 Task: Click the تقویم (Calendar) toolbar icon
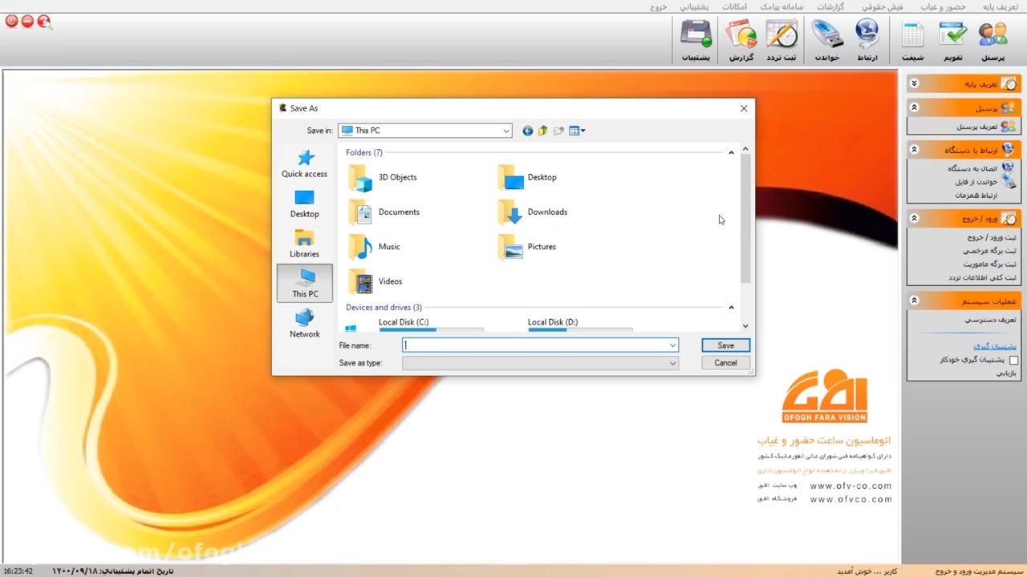pyautogui.click(x=952, y=41)
